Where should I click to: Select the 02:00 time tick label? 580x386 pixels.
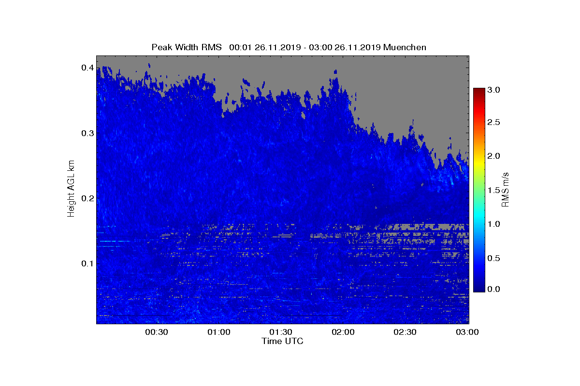coord(343,332)
